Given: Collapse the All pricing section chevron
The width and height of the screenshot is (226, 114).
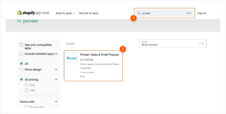Looking at the screenshot, I should [56, 80].
